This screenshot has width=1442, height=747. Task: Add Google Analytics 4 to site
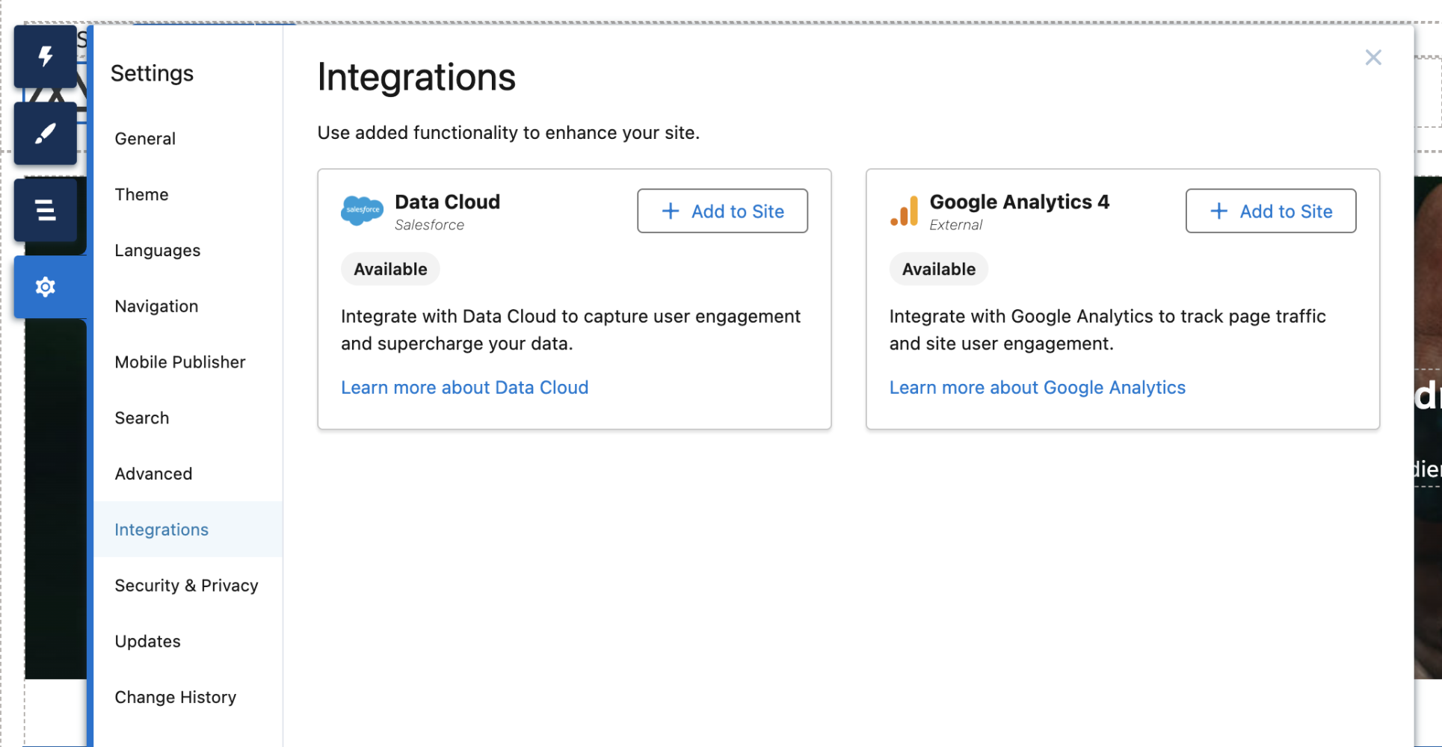coord(1271,211)
